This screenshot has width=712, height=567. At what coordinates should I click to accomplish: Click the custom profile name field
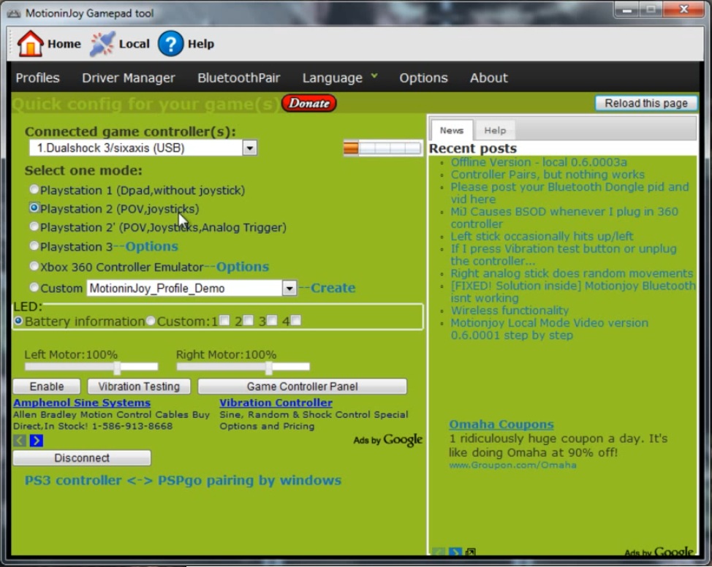point(184,288)
